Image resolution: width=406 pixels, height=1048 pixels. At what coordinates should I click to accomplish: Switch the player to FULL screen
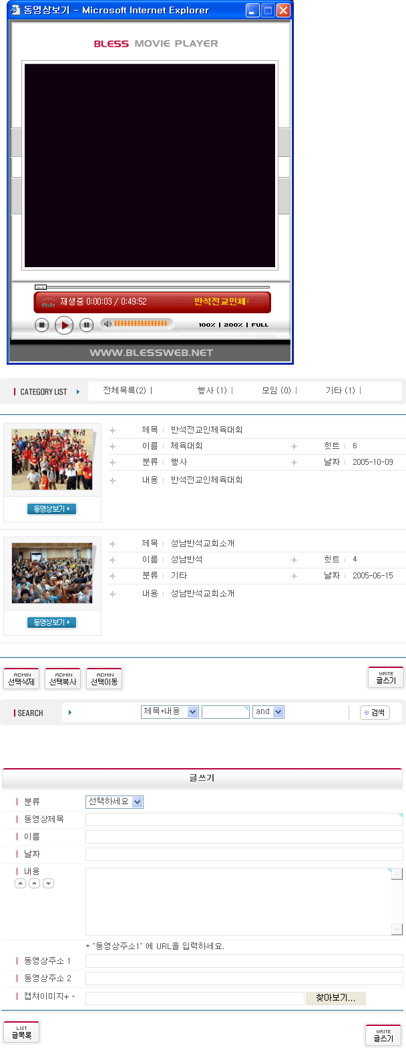click(260, 325)
